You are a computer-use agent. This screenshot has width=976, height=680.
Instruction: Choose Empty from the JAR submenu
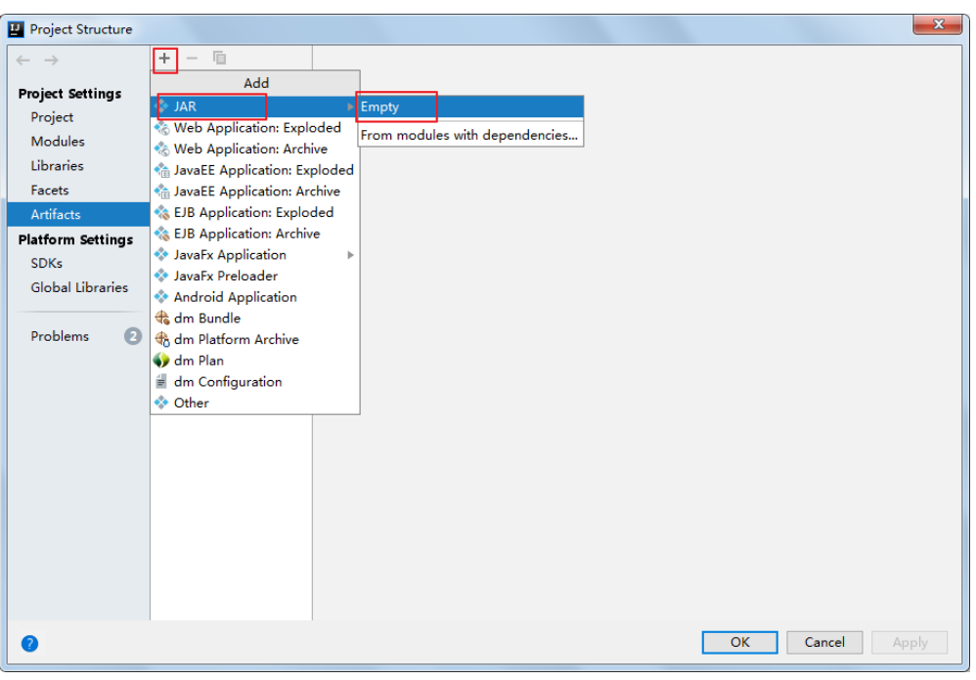[x=470, y=106]
